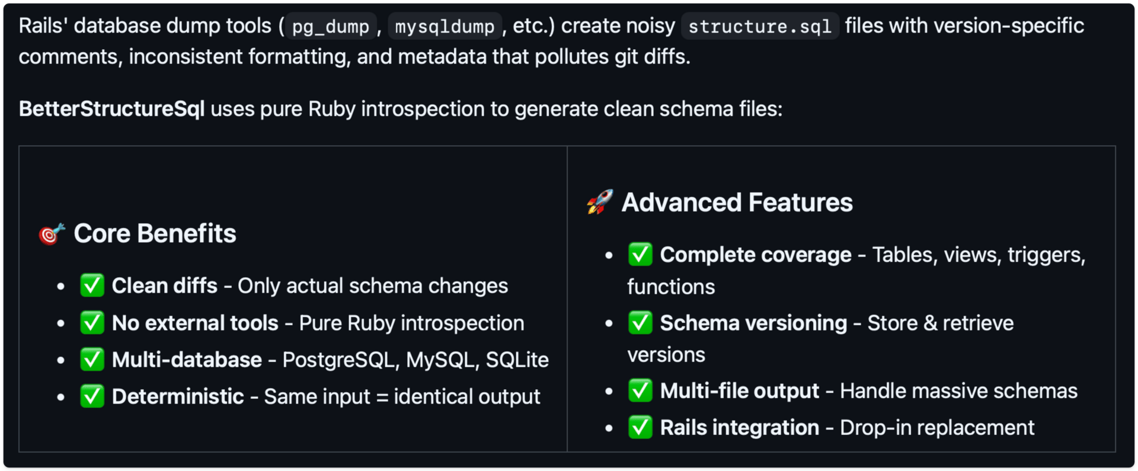Click the green checkmark next to Deterministic

click(x=92, y=396)
